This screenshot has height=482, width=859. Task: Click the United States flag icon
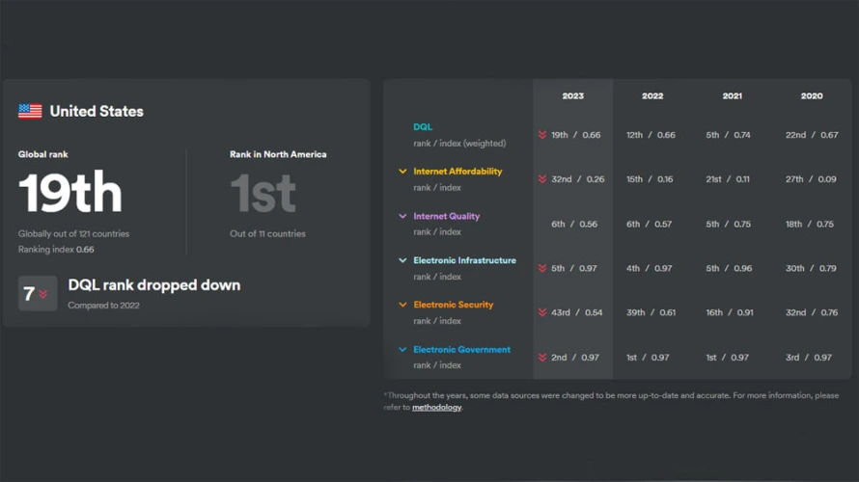(30, 111)
